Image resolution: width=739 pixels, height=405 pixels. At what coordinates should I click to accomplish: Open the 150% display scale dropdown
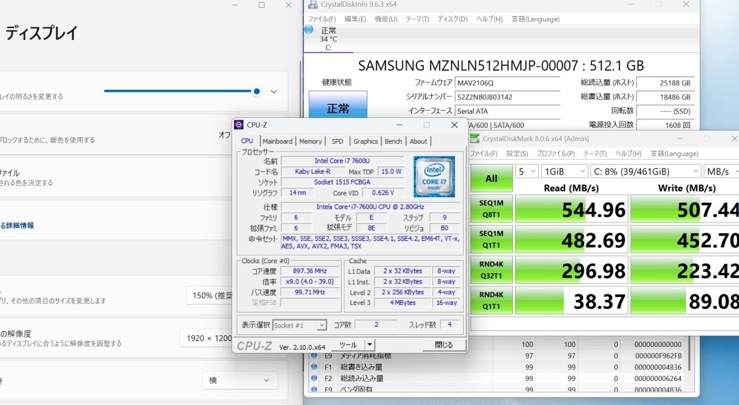(x=209, y=295)
